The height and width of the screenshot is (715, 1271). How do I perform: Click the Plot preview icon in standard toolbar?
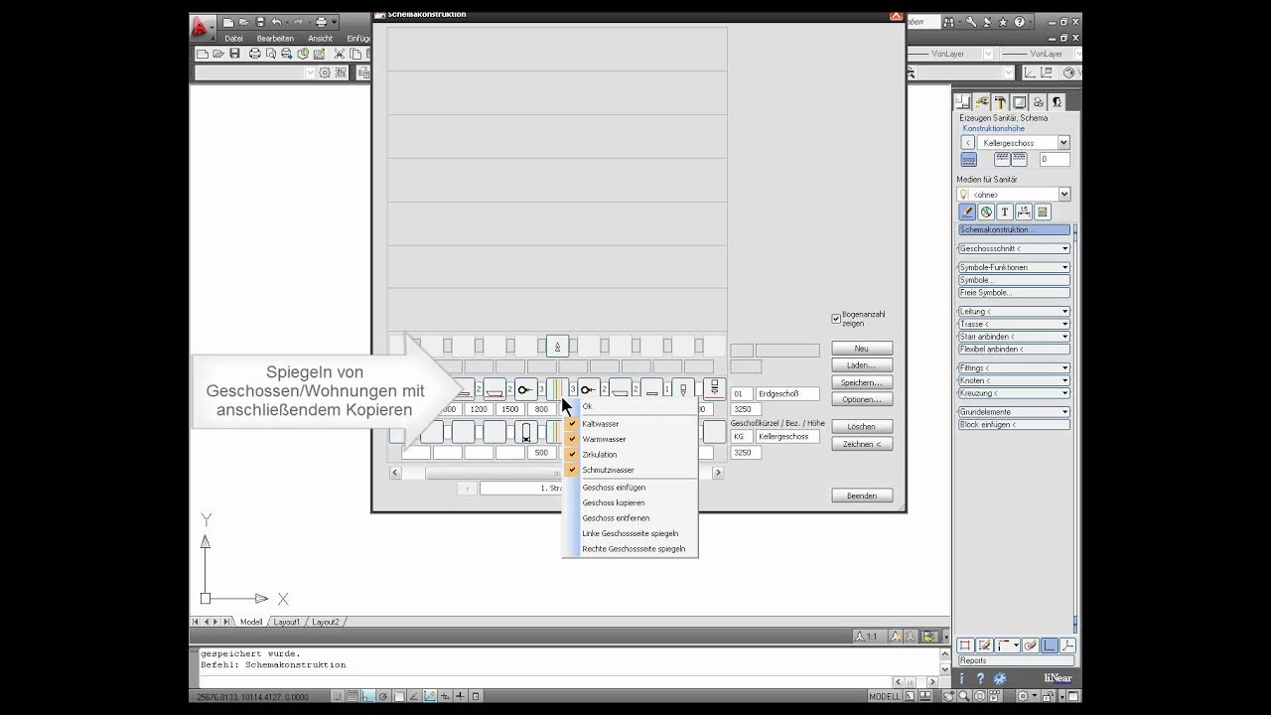point(271,54)
